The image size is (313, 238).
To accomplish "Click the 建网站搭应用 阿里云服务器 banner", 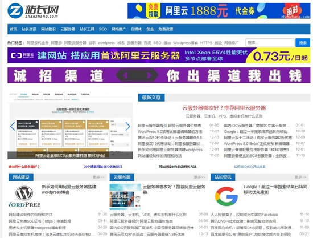I will 159,55.
